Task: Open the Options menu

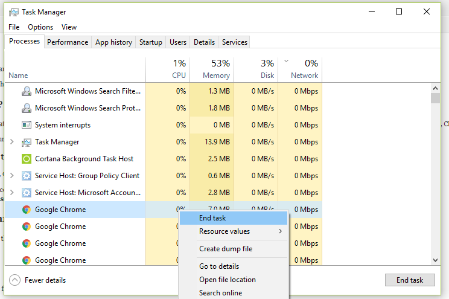Action: click(40, 27)
